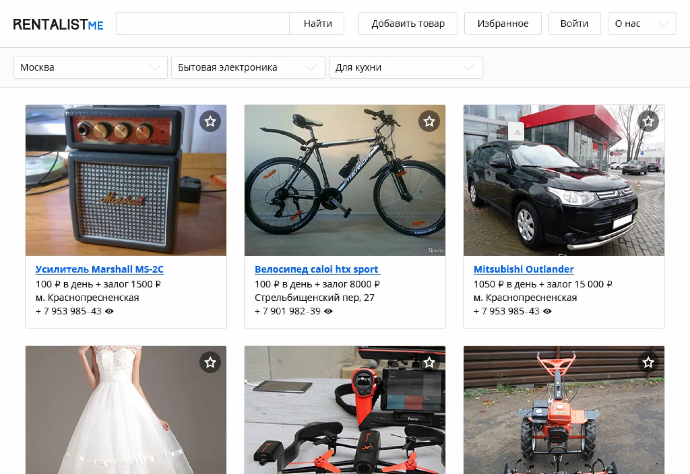
Task: Click into the search text field
Action: click(x=203, y=24)
